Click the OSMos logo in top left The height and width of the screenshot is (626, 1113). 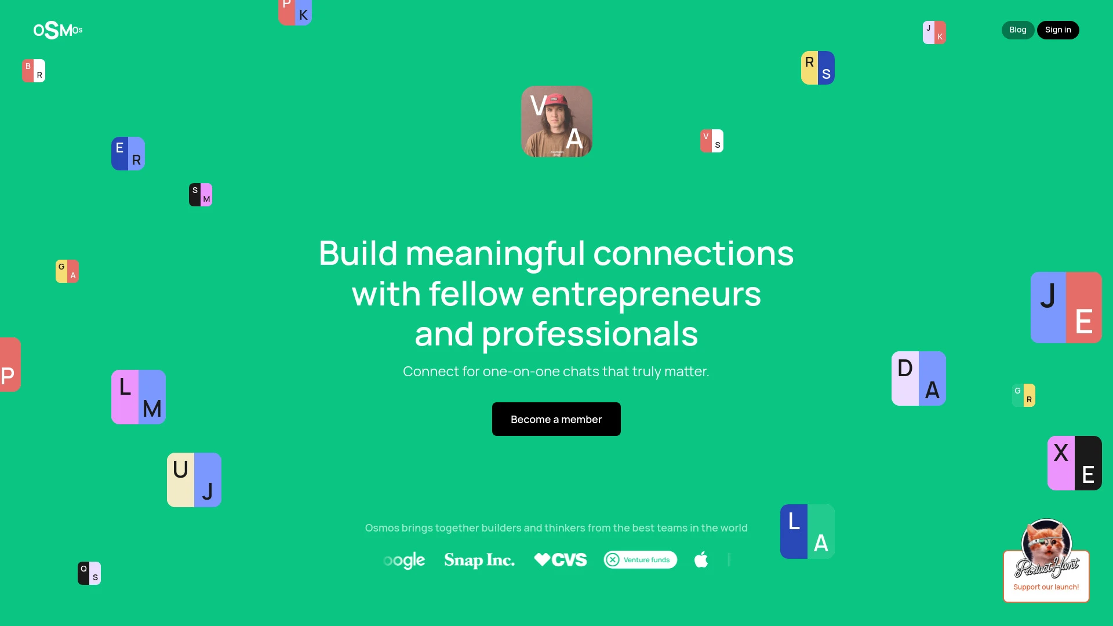(58, 29)
